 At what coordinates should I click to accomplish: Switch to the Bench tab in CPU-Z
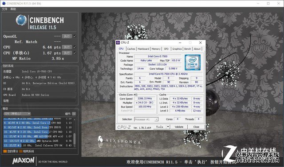click(x=188, y=49)
